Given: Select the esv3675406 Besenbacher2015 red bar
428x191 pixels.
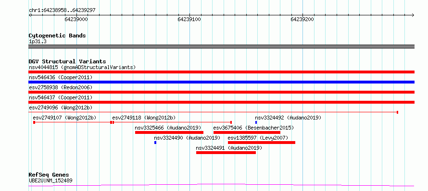Looking at the screenshot, I should coord(247,132).
